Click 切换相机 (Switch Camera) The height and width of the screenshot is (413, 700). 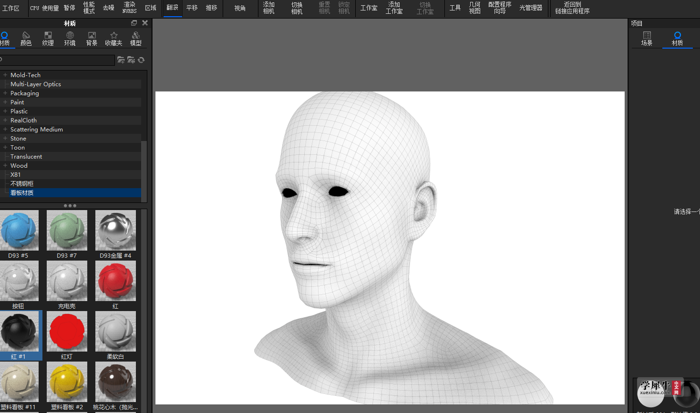tap(297, 8)
